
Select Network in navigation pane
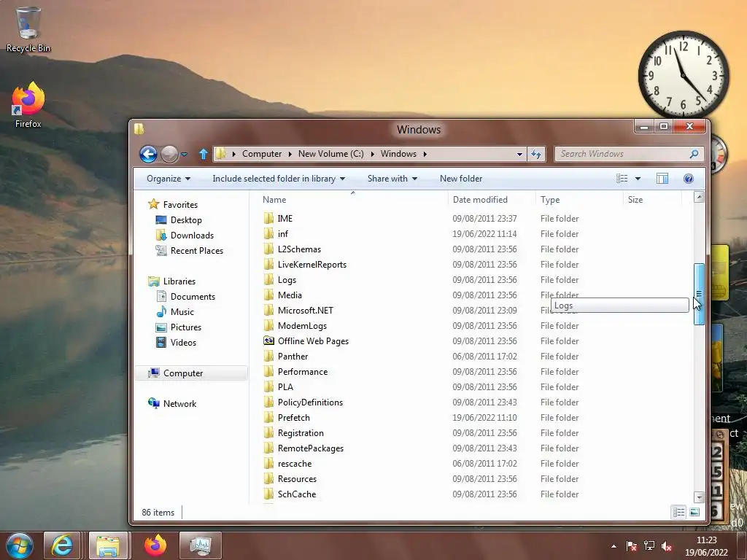click(x=179, y=404)
